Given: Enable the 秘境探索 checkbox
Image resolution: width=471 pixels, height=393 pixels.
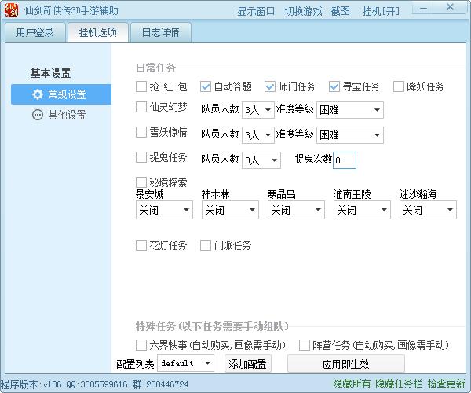Looking at the screenshot, I should [141, 182].
